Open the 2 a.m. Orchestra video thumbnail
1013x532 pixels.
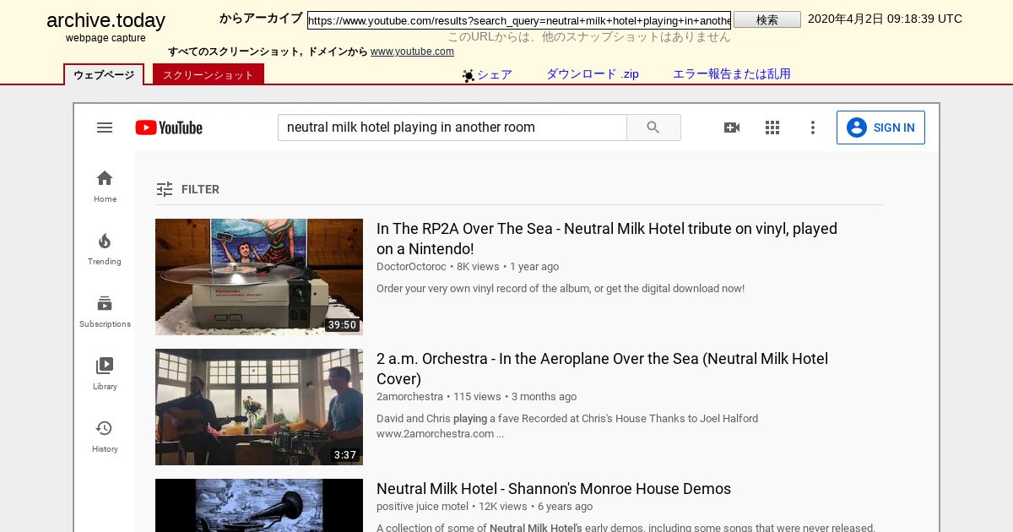click(x=259, y=407)
